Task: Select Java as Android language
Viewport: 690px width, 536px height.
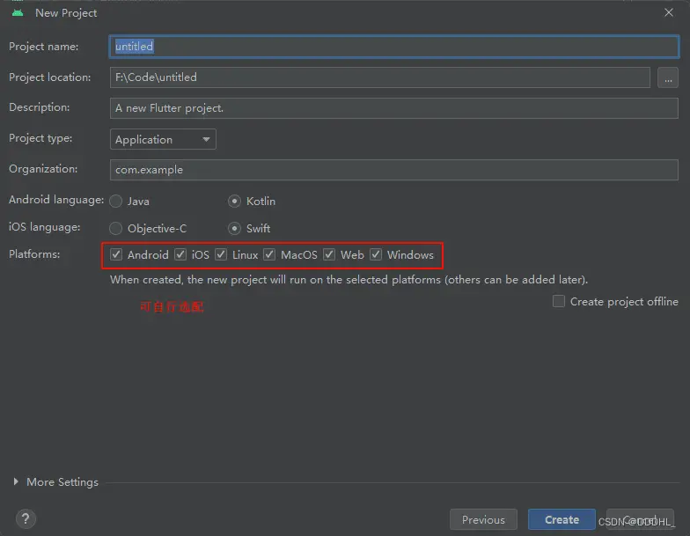Action: click(116, 202)
